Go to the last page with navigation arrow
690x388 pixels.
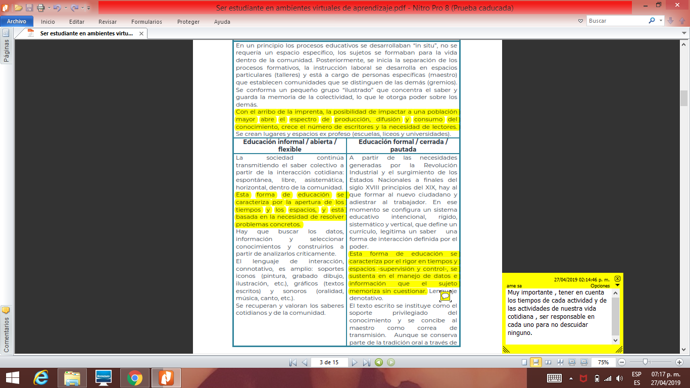click(x=367, y=362)
